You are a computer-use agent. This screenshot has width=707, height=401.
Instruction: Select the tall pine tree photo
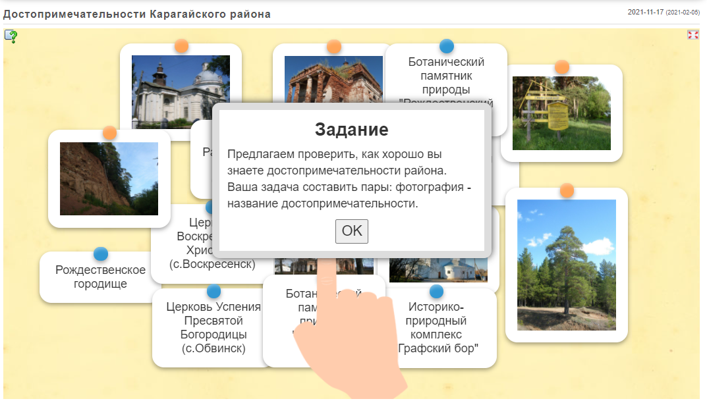pos(566,265)
